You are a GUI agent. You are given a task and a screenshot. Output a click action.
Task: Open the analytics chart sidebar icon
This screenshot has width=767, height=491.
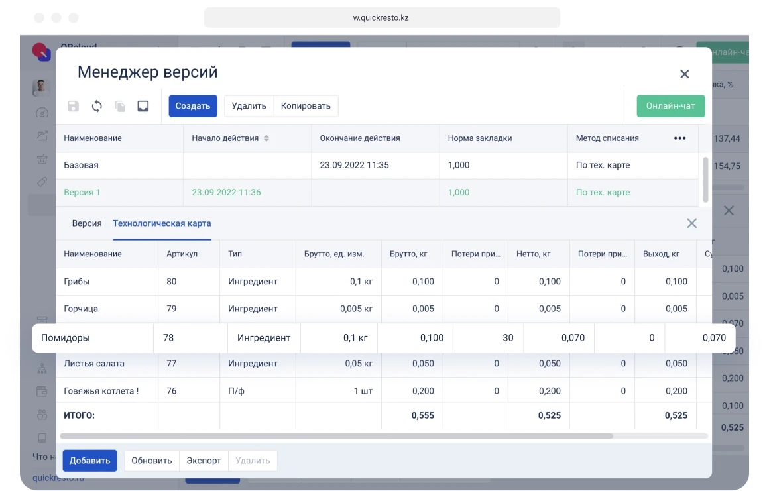pyautogui.click(x=42, y=136)
